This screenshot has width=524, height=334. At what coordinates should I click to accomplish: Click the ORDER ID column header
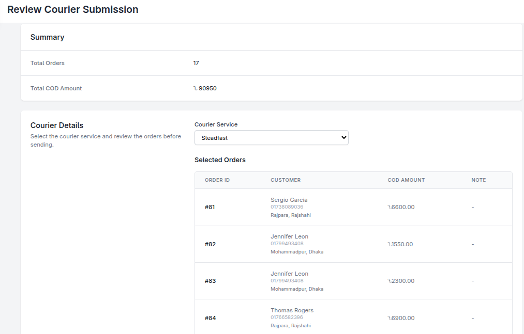[217, 180]
